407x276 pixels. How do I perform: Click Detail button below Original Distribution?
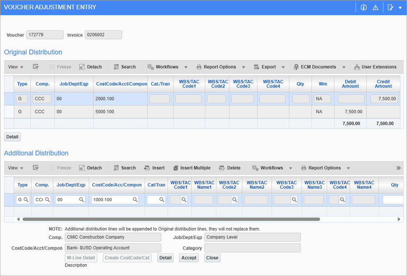point(12,137)
